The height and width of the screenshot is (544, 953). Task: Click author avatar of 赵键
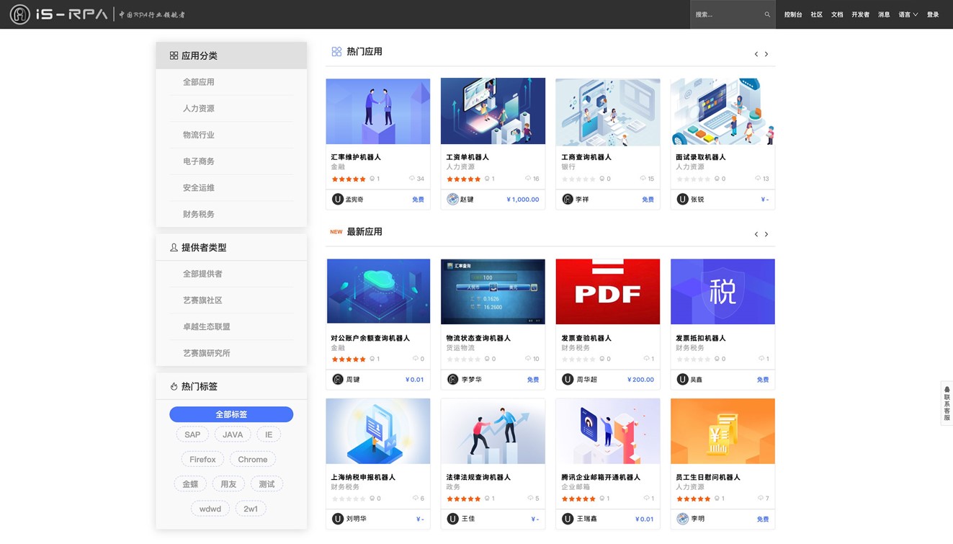[x=452, y=200]
